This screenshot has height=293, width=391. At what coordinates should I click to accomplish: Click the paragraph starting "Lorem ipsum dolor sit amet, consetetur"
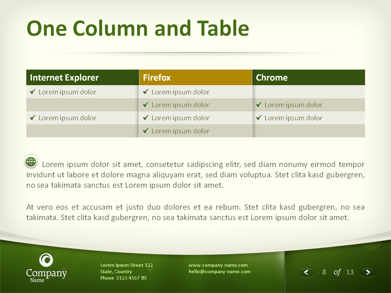pos(195,174)
